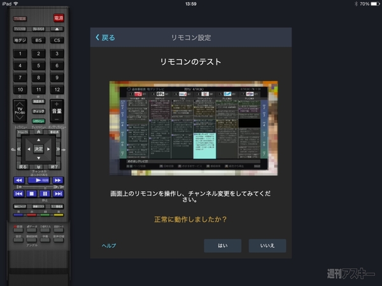Tap TV channel down arrow
This screenshot has width=382, height=286.
(20, 118)
